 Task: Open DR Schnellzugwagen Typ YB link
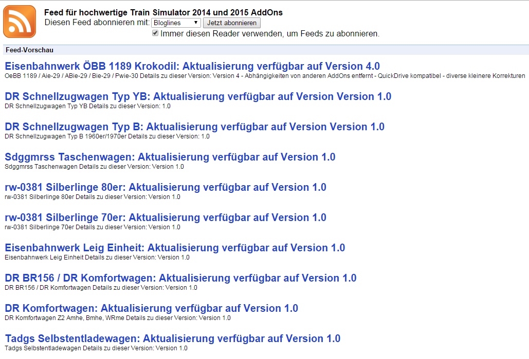[198, 96]
